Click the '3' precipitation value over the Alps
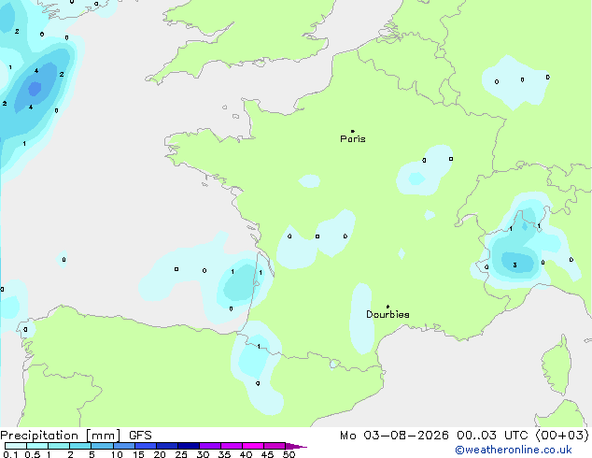 (514, 265)
